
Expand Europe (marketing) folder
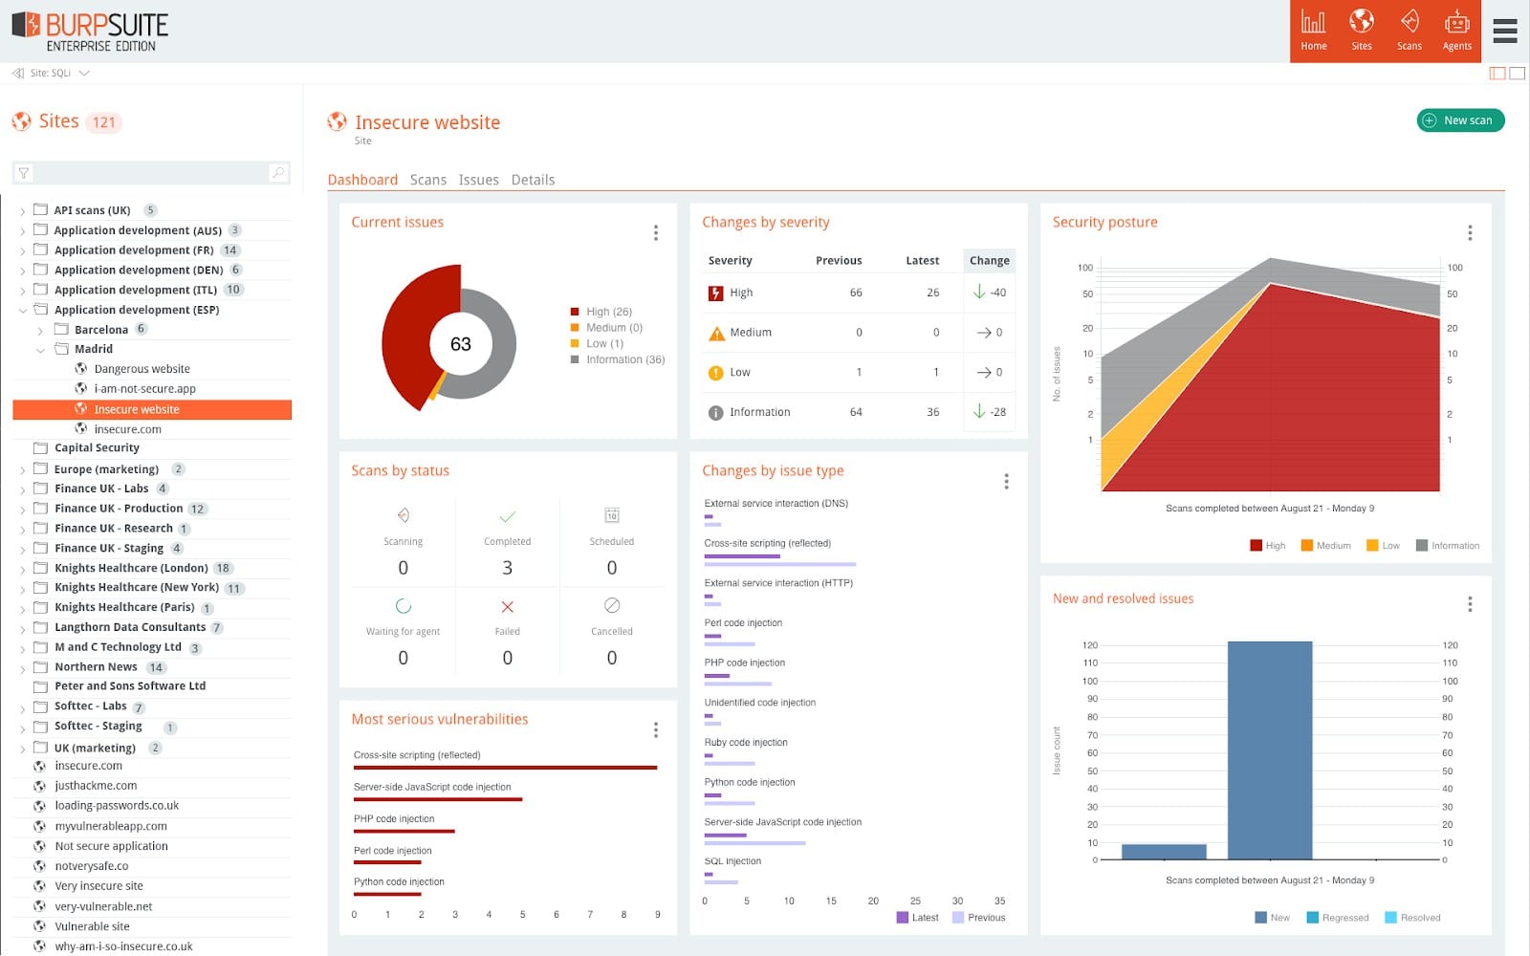coord(23,470)
